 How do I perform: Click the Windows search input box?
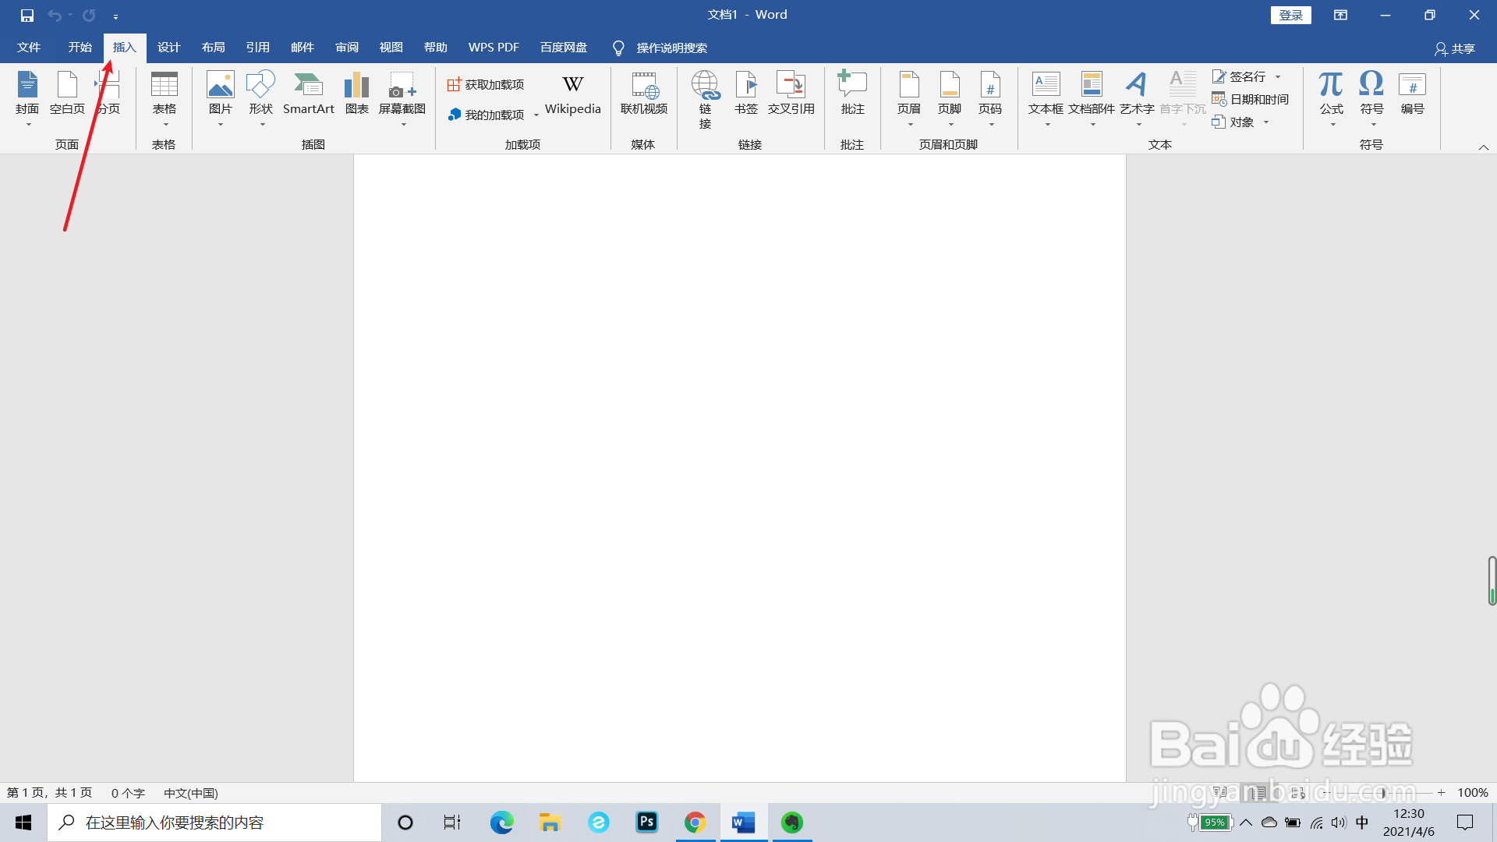[x=214, y=823]
